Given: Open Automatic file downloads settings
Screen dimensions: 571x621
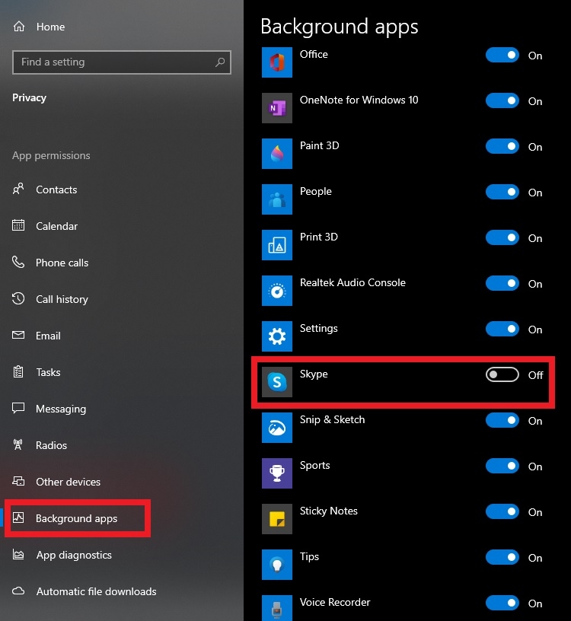Looking at the screenshot, I should (x=96, y=591).
